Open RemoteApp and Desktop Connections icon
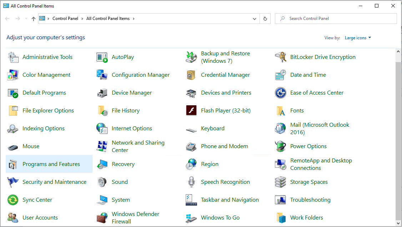This screenshot has width=402, height=227. [x=281, y=164]
